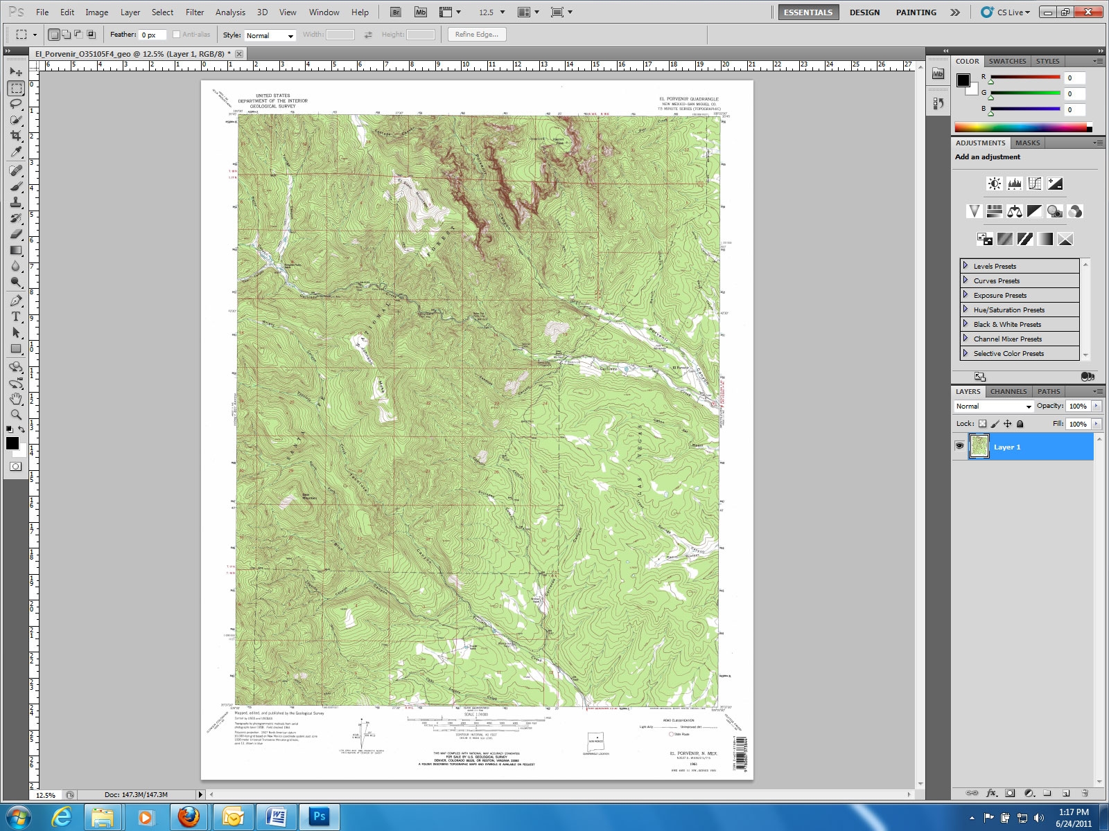
Task: Hide the Layer 1 visibility eye
Action: pos(960,447)
